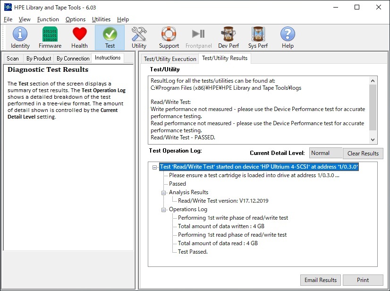Click the Frontpanel toolbar icon
This screenshot has width=390, height=291.
coord(198,38)
